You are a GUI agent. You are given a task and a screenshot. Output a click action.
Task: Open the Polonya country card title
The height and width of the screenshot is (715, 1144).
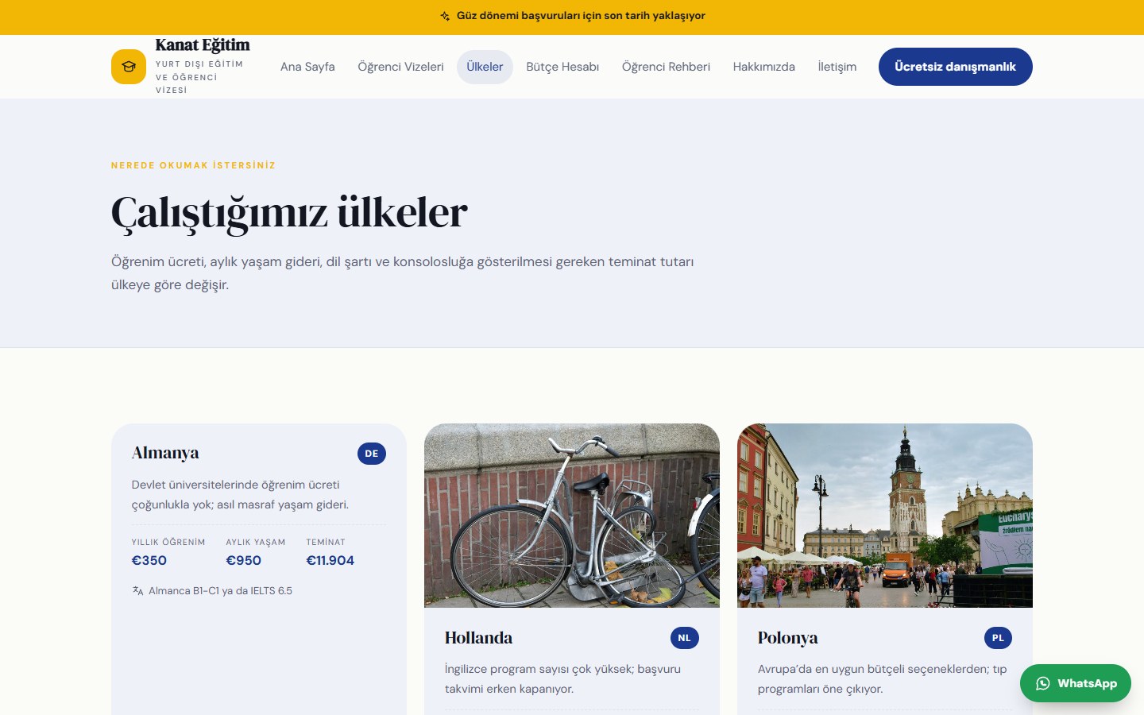click(787, 638)
